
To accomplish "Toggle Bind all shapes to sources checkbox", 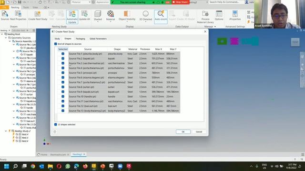I will pyautogui.click(x=56, y=44).
